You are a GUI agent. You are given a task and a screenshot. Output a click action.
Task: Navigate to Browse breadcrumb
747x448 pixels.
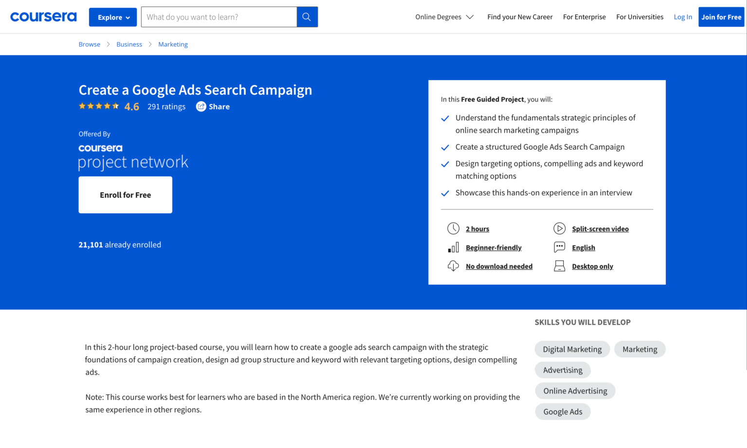click(x=89, y=44)
